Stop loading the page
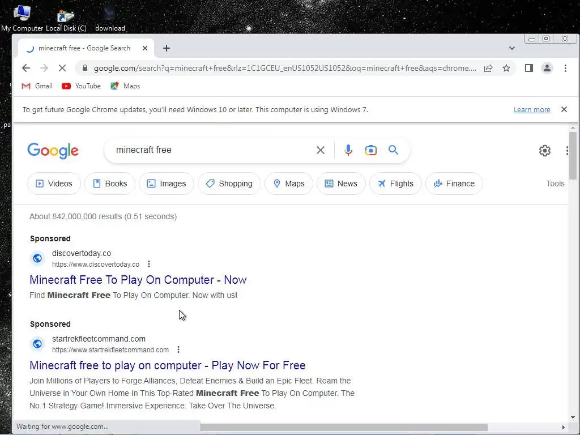 click(x=62, y=68)
